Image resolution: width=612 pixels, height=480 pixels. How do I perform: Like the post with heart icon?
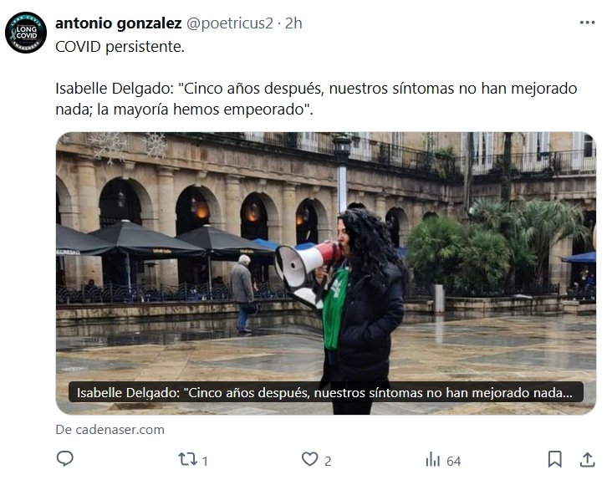[310, 459]
